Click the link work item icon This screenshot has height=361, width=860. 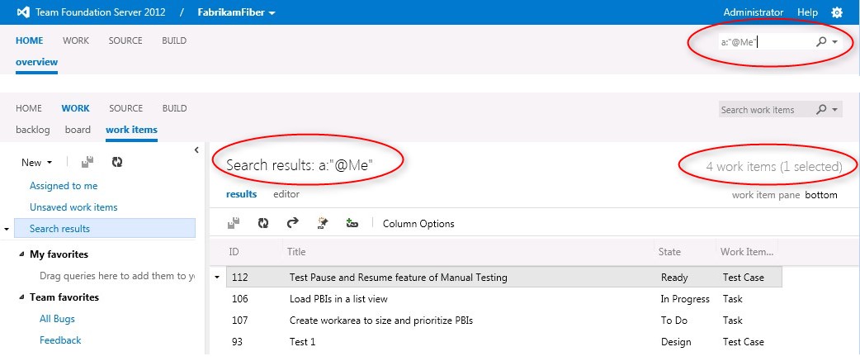(352, 223)
